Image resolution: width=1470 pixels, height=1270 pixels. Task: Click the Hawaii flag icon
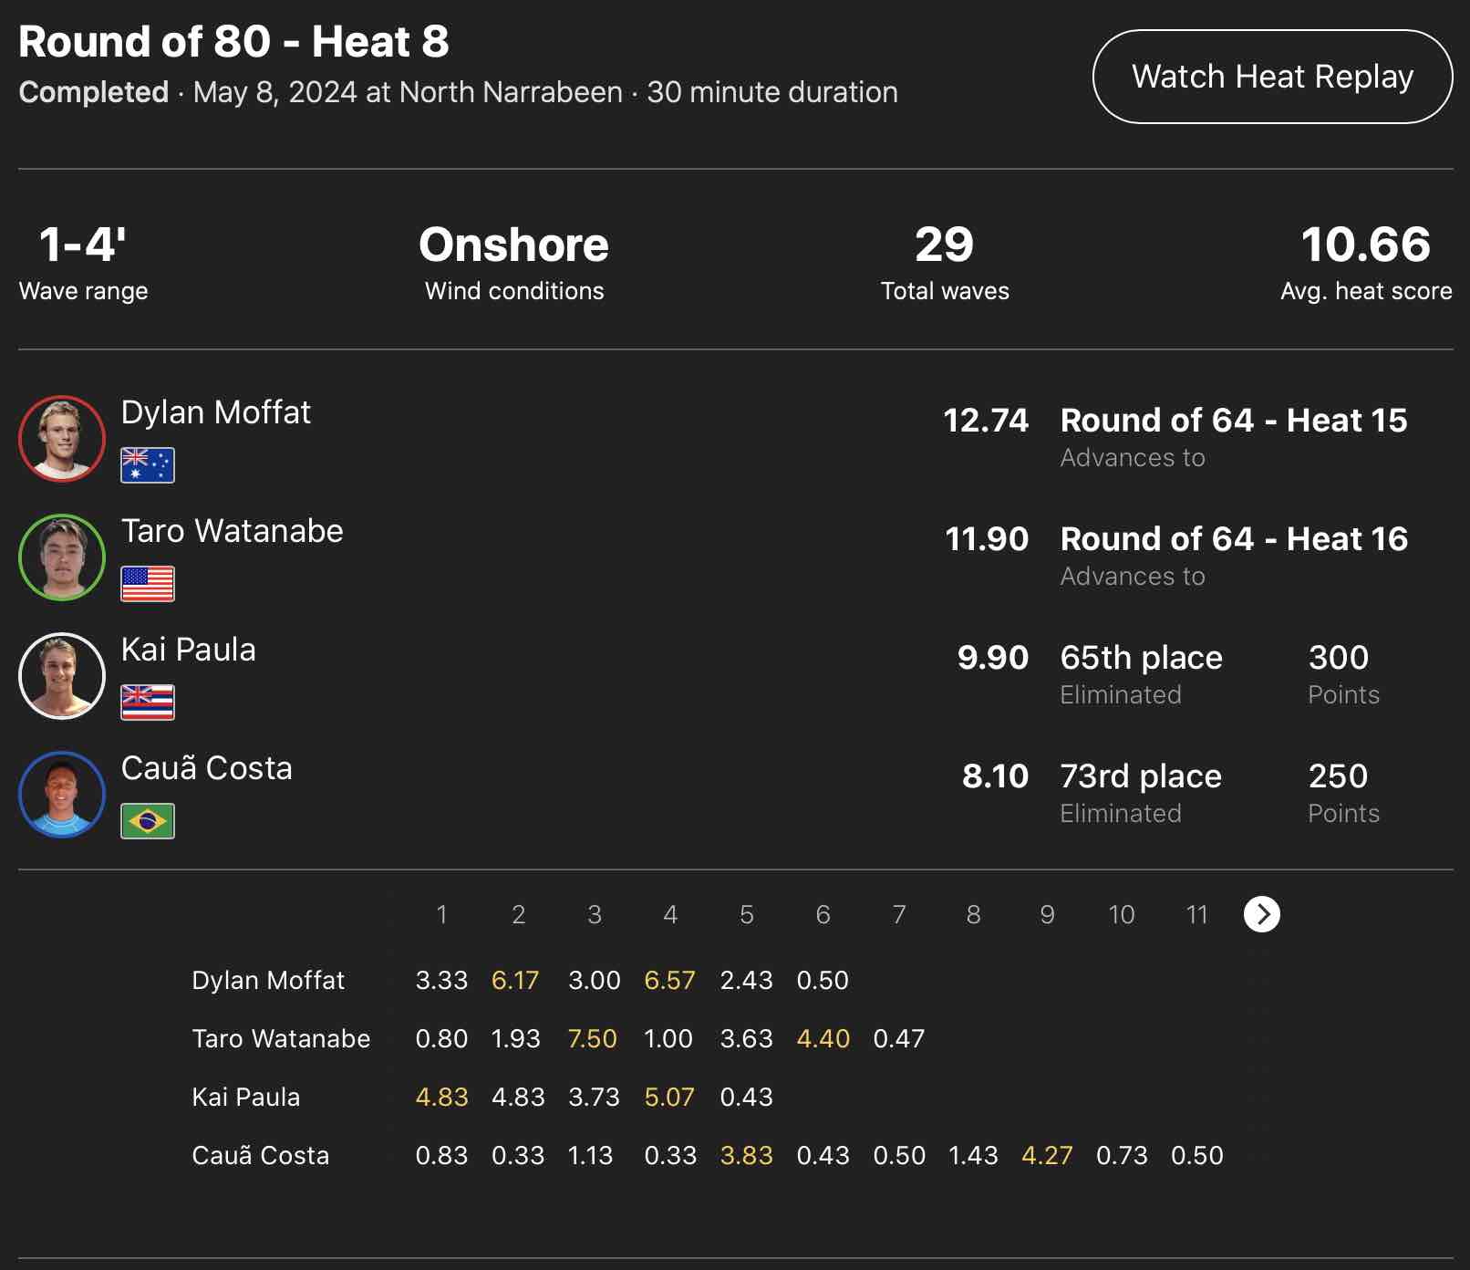[148, 703]
